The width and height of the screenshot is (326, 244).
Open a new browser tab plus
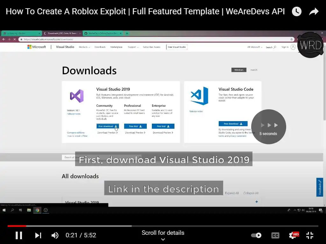127,33
